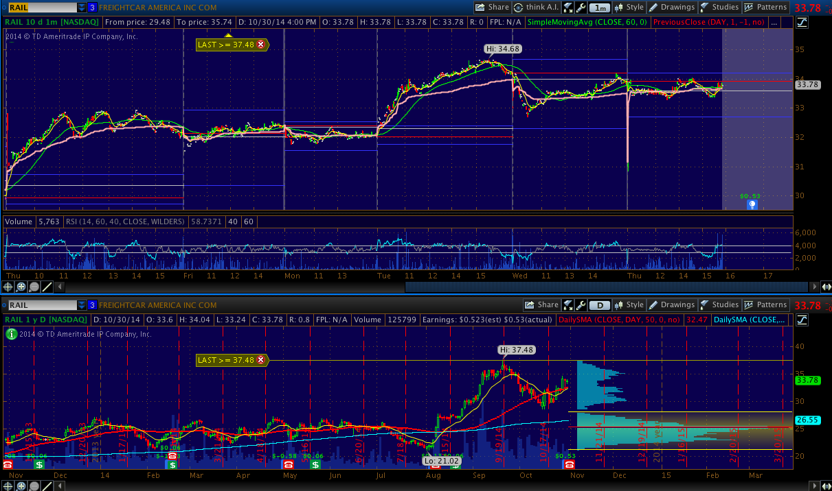Click the D aggregation period button in bottom chart
The height and width of the screenshot is (491, 832).
(x=600, y=305)
